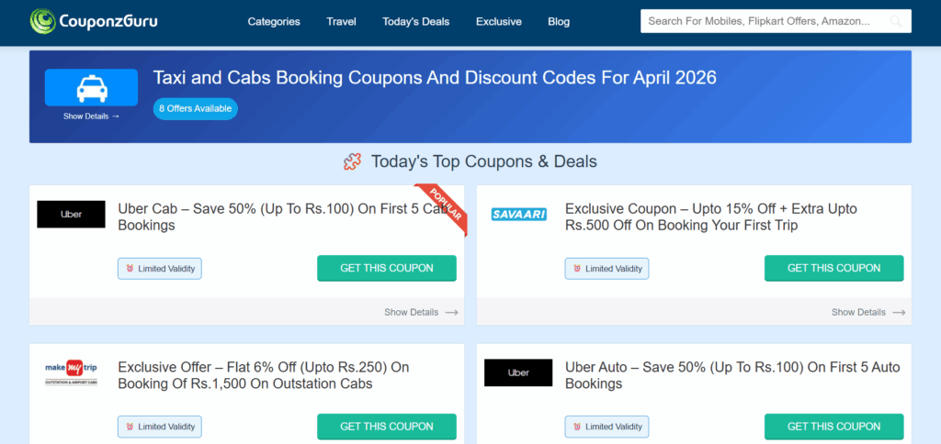Click the 8 Offers Available badge

click(x=195, y=109)
